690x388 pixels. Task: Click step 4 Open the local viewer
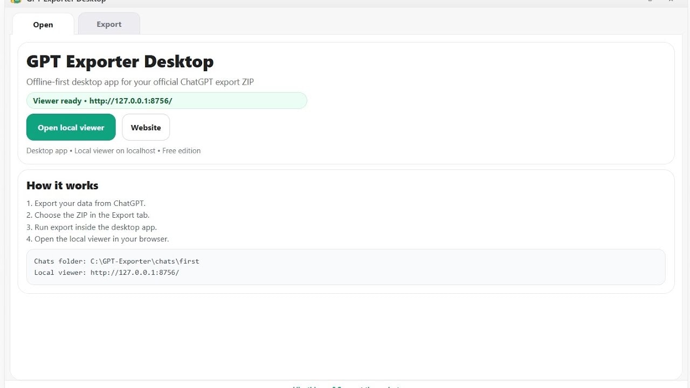pyautogui.click(x=98, y=239)
